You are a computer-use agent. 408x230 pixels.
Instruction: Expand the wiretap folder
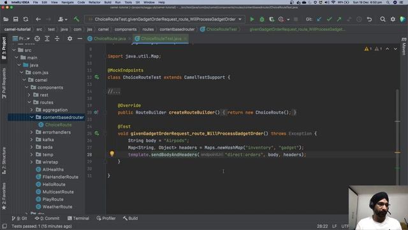[x=32, y=162]
